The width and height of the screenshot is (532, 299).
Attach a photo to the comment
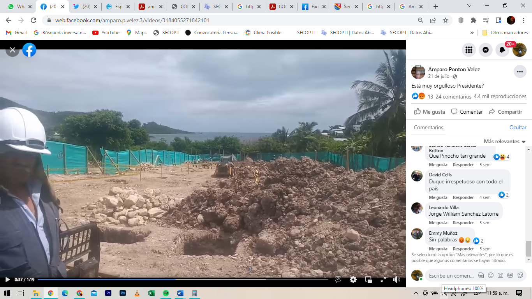(x=500, y=275)
